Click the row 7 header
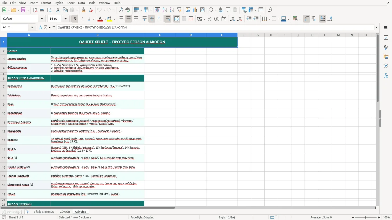This screenshot has width=392, height=220. click(4, 86)
